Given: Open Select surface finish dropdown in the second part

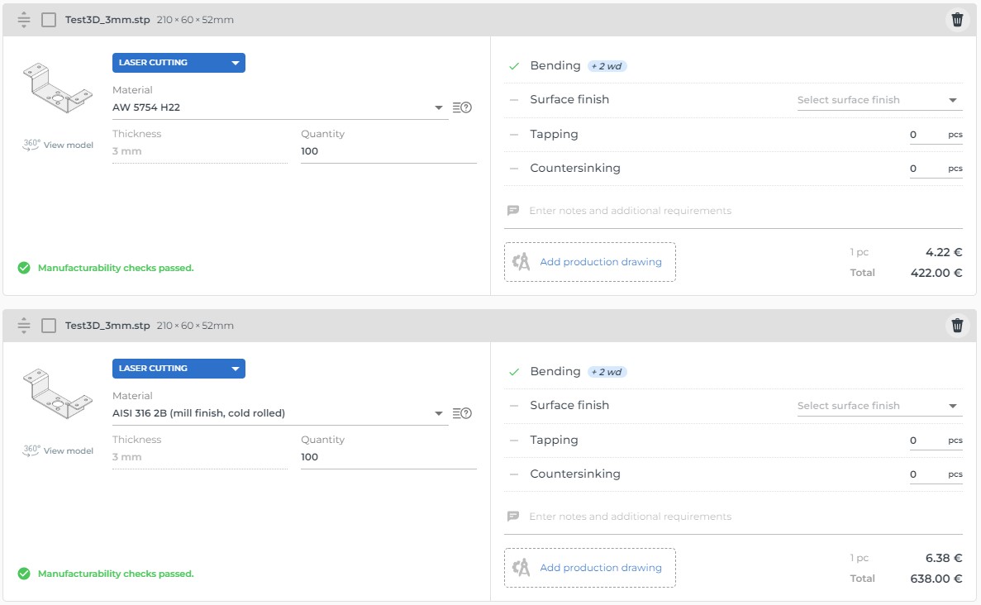Looking at the screenshot, I should 879,406.
